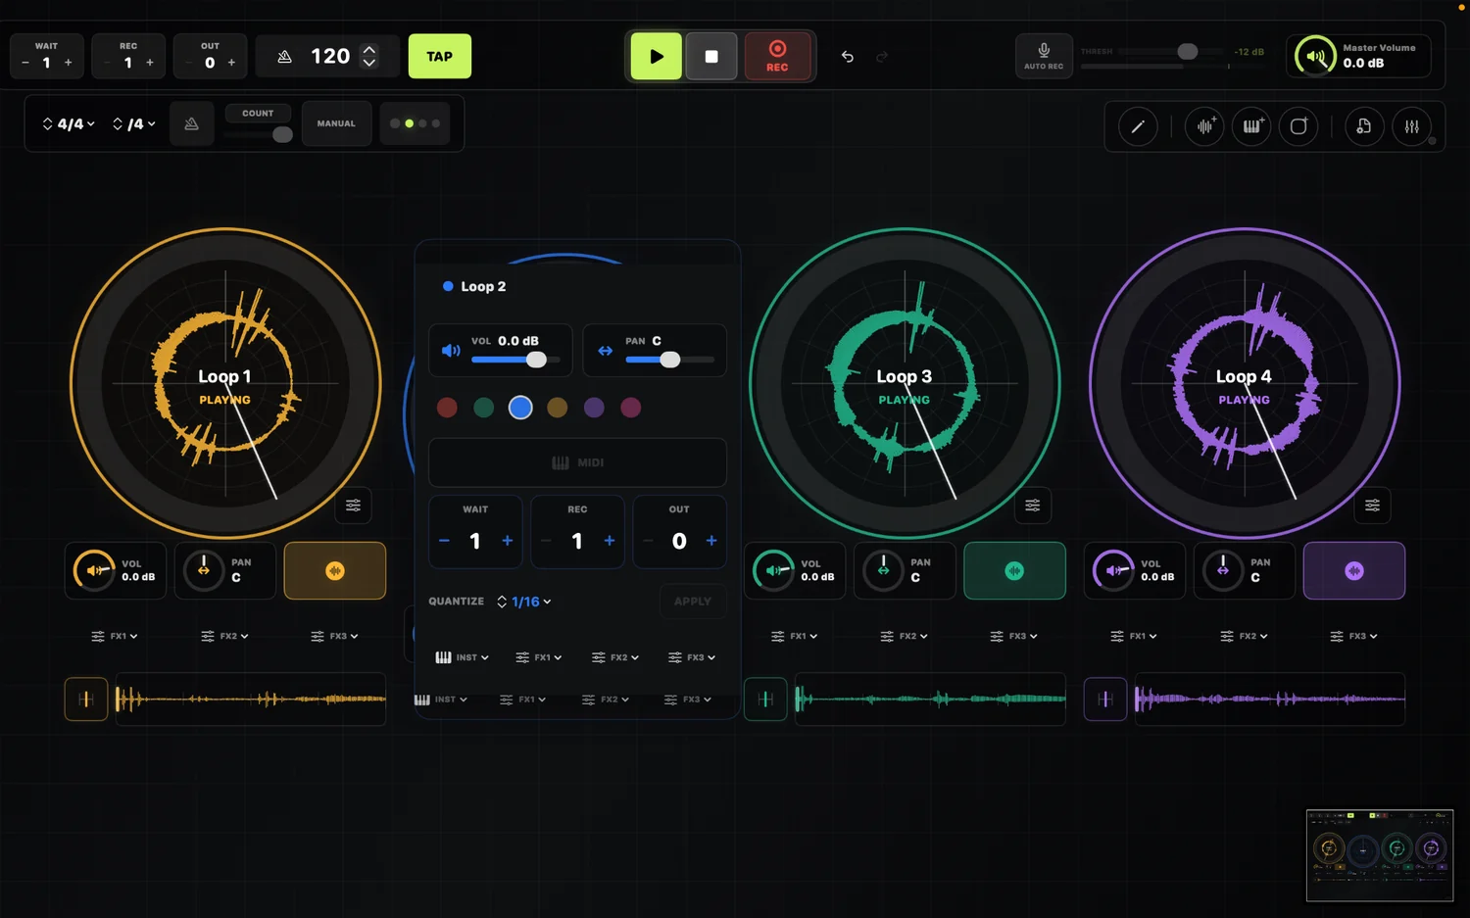This screenshot has width=1470, height=918.
Task: Toggle the COUNT switch
Action: [x=258, y=134]
